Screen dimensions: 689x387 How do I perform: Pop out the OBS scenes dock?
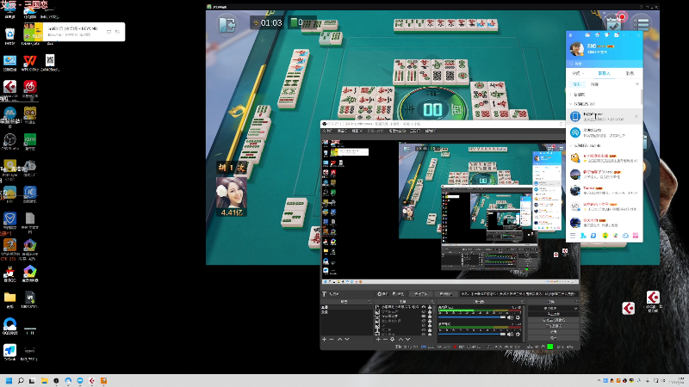(369, 302)
